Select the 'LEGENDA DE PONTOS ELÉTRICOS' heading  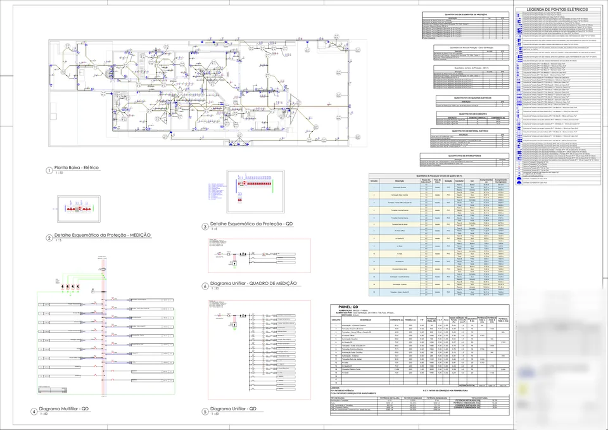[557, 9]
